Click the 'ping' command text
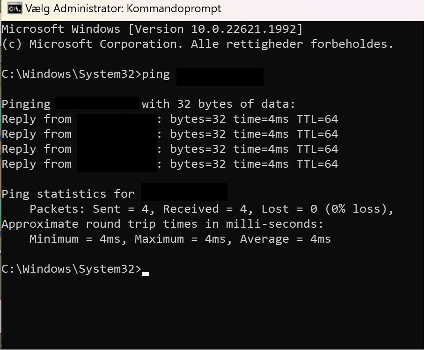Image resolution: width=425 pixels, height=350 pixels. pos(156,74)
